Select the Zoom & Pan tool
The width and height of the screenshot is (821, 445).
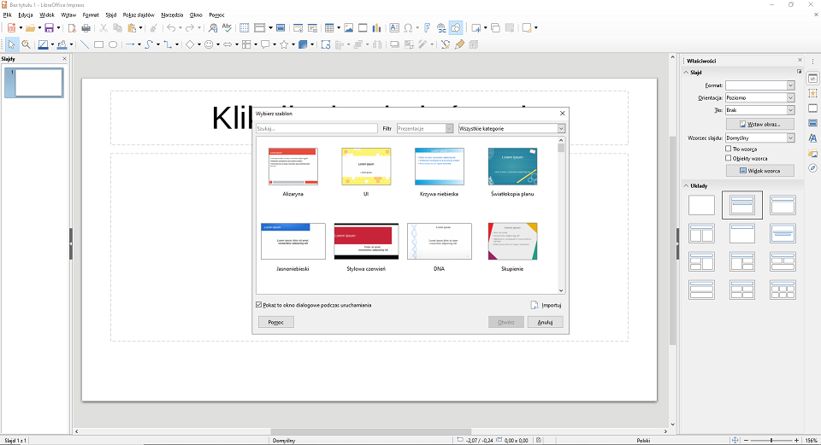[27, 44]
